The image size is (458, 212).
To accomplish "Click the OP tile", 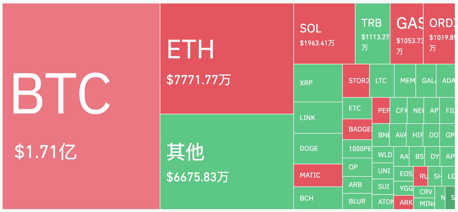I will (x=357, y=167).
